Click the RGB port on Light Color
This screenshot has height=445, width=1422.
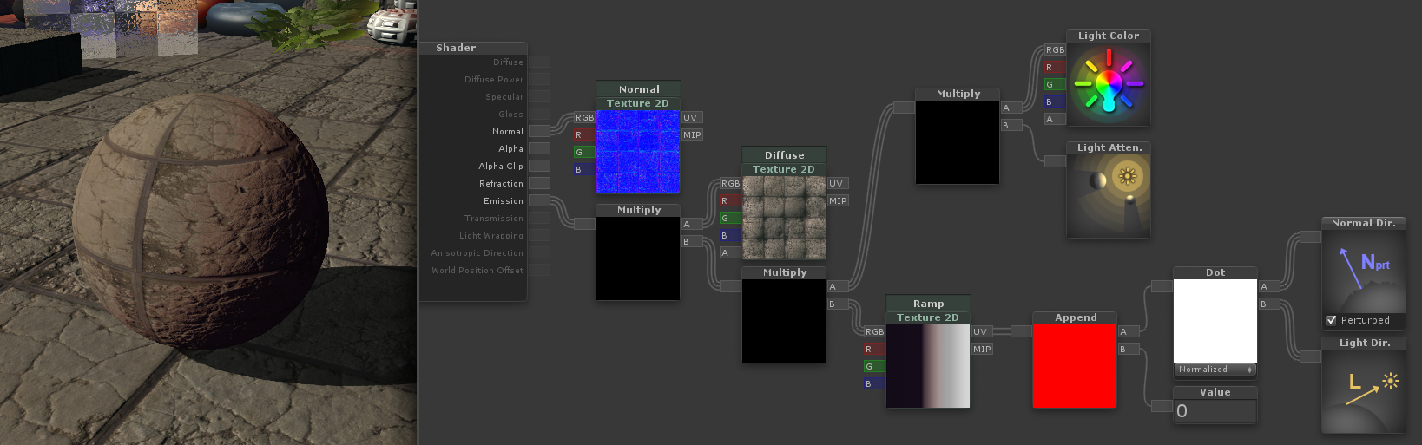click(1055, 50)
